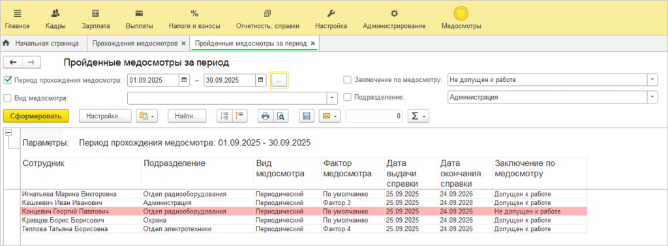
Task: Select the Дата окончания справки column header
Action: [x=465, y=173]
